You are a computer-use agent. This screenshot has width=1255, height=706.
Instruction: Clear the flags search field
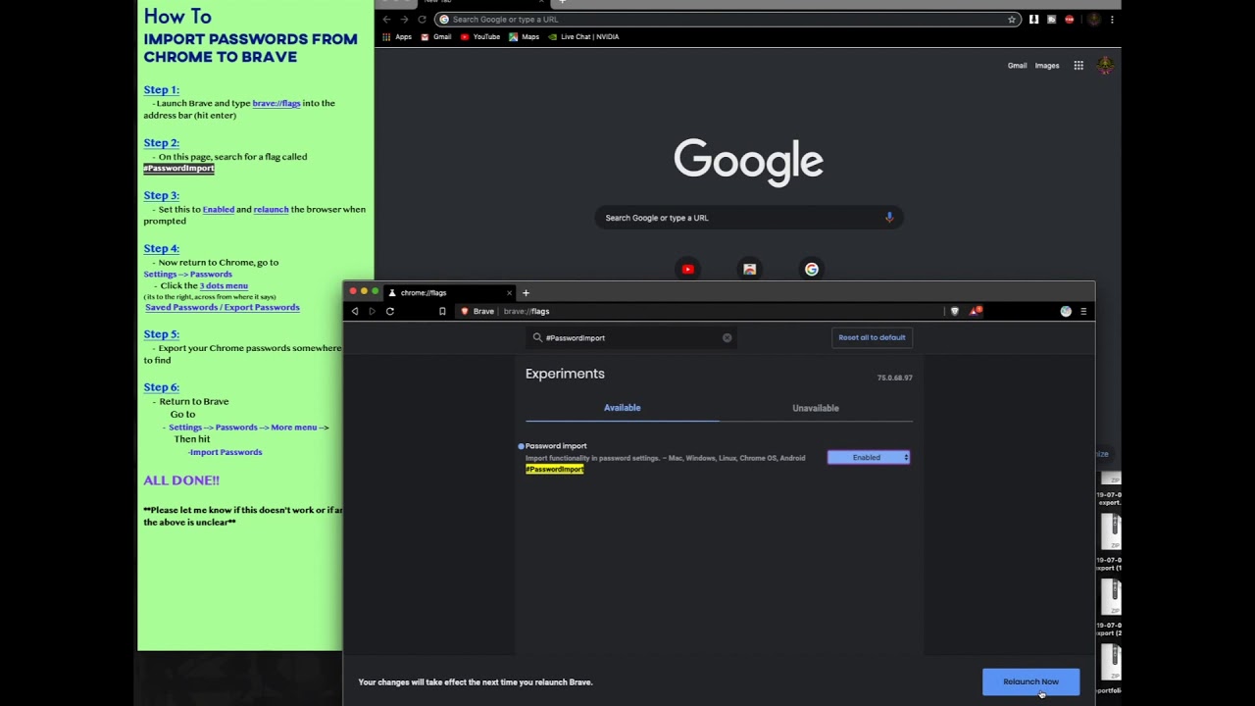point(727,337)
